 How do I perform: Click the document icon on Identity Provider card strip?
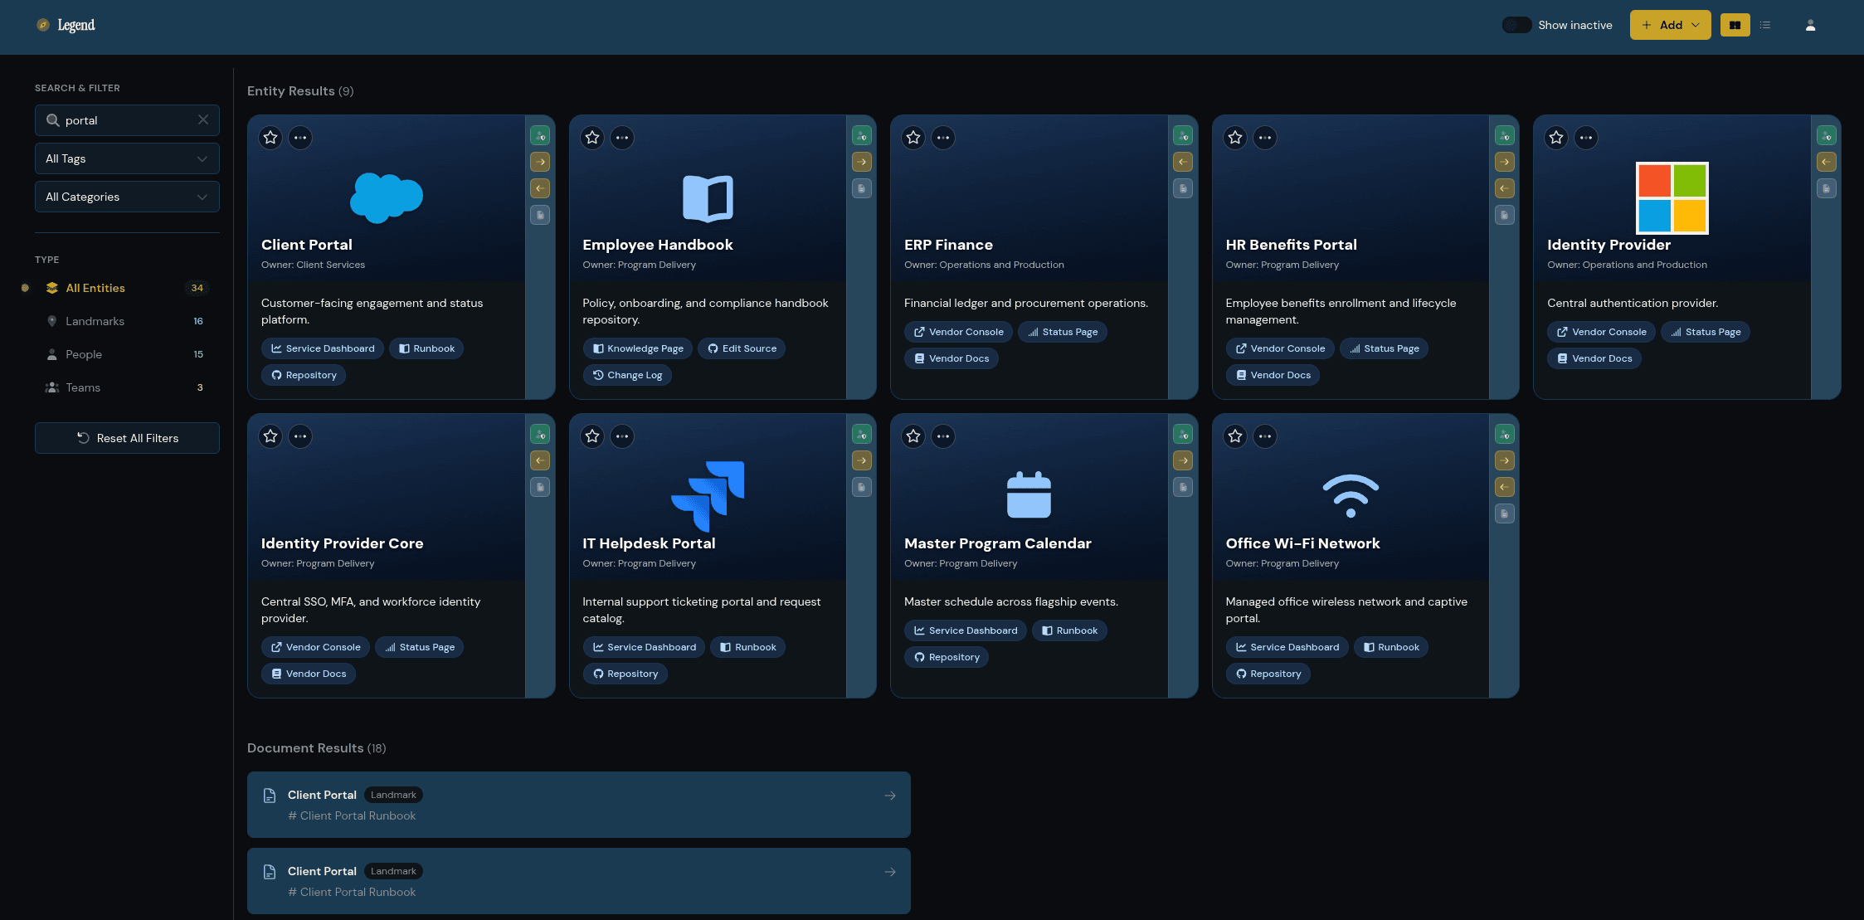[1827, 188]
